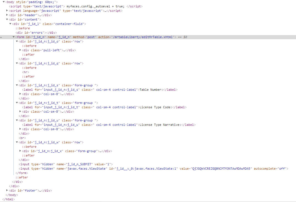Collapse the j_id_n:j_id_w row div
Image resolution: width=296 pixels, height=202 pixels.
pos(17,142)
